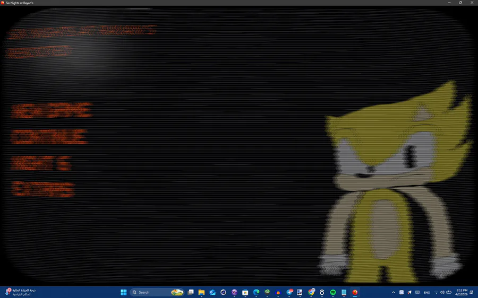Open Wi-Fi network settings in the tray

(x=436, y=292)
